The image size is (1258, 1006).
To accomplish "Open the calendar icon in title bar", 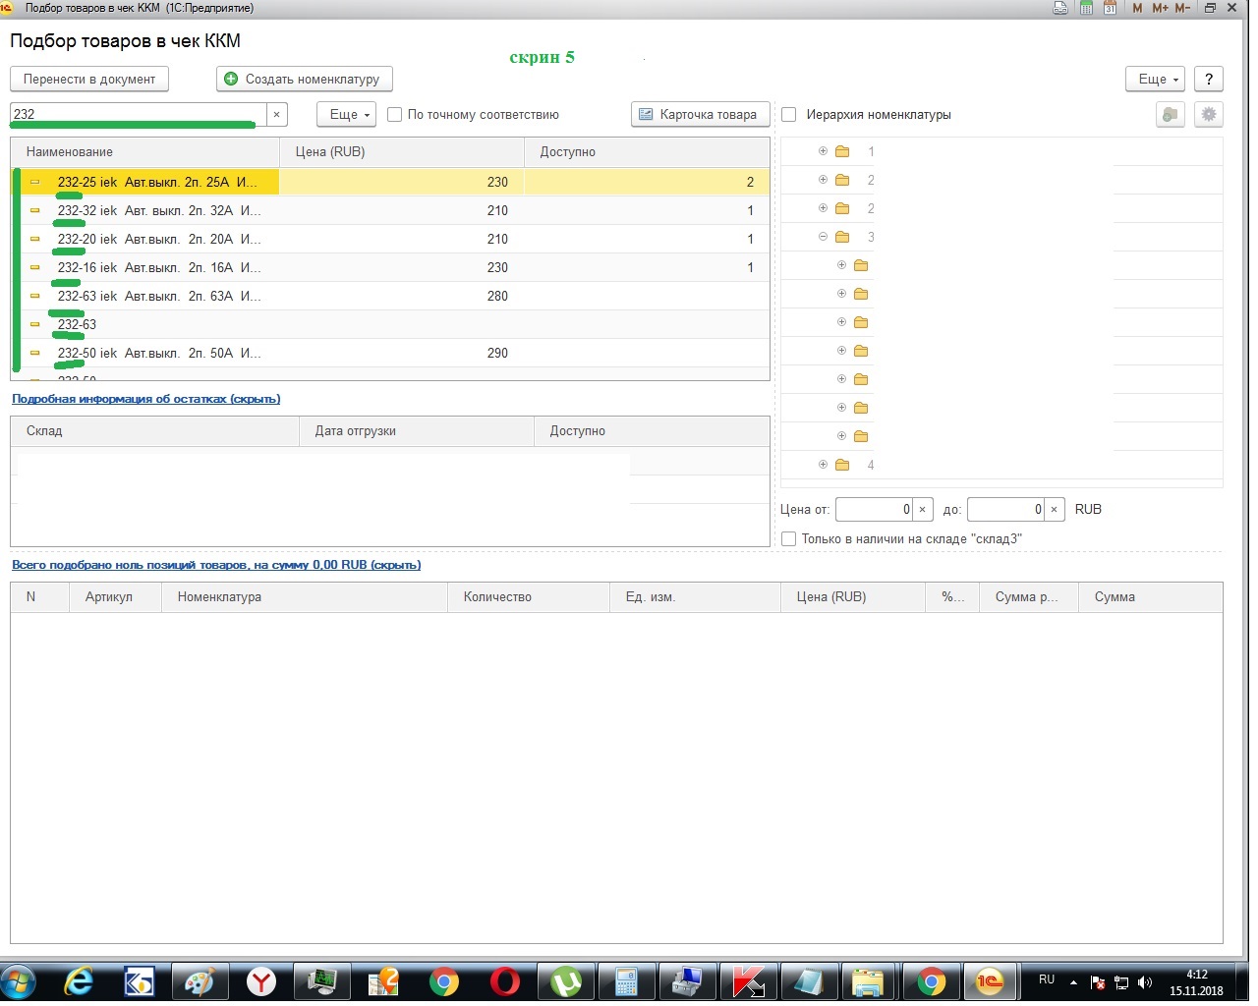I will click(x=1110, y=8).
